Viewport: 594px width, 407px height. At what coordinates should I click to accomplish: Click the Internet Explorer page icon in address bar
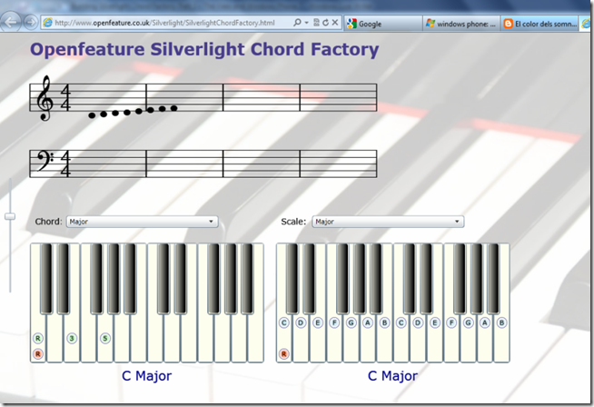(x=48, y=23)
